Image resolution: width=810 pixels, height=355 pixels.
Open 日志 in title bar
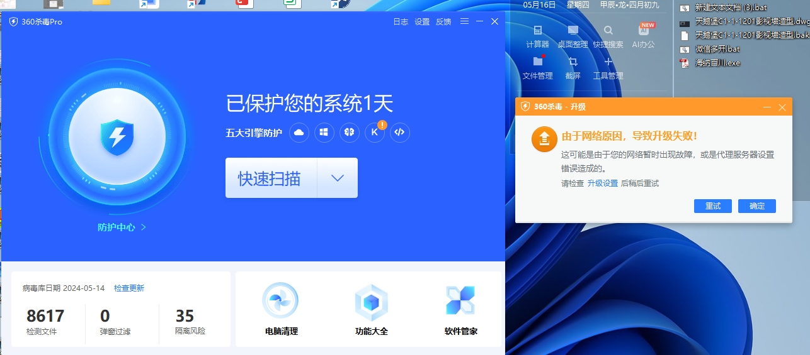pyautogui.click(x=401, y=21)
